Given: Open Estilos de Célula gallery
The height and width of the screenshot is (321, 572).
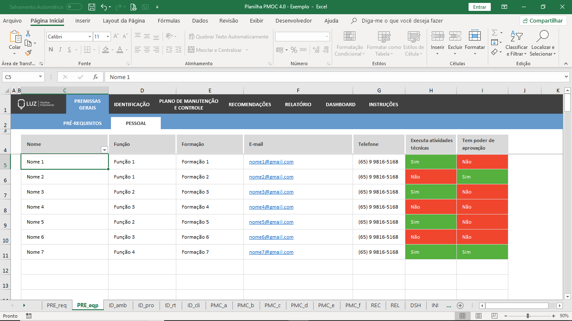Looking at the screenshot, I should [413, 43].
